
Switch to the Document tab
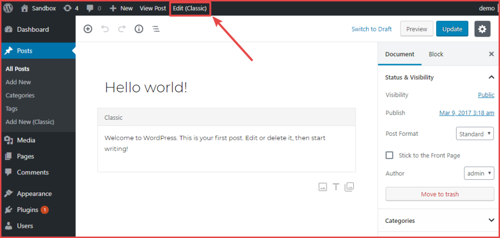point(399,54)
